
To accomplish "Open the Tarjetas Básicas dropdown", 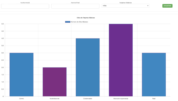I will (x=126, y=6).
